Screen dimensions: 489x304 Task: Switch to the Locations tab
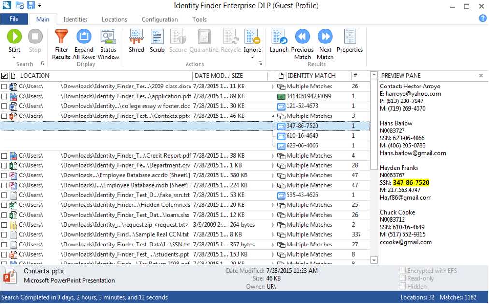click(115, 19)
